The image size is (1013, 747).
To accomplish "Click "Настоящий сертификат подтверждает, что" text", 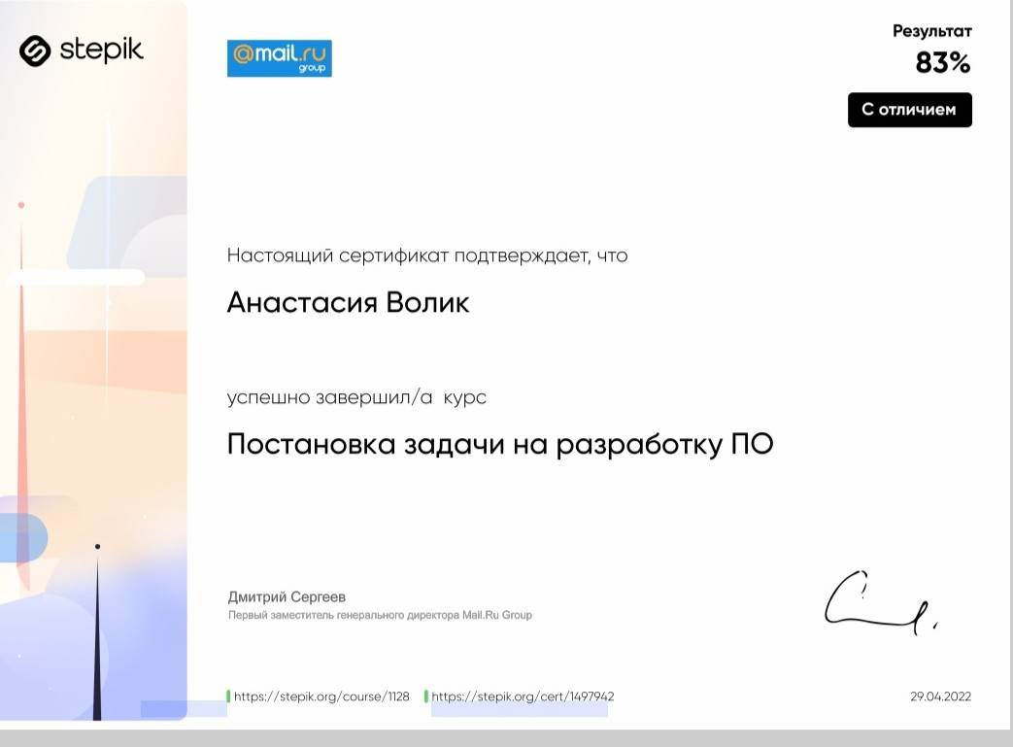I will [x=426, y=255].
